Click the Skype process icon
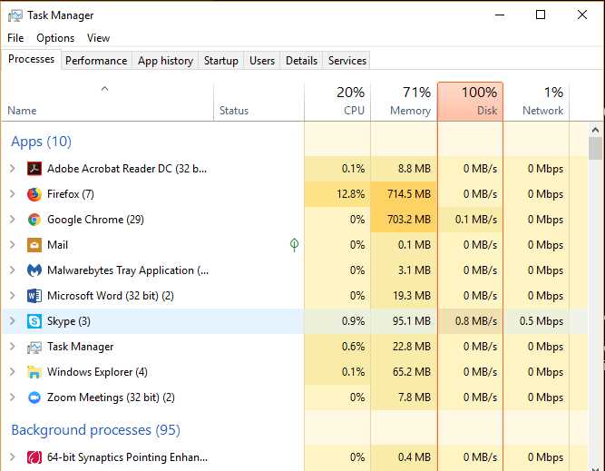 tap(34, 321)
